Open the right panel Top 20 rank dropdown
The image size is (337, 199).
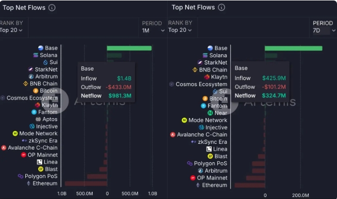[x=180, y=30]
